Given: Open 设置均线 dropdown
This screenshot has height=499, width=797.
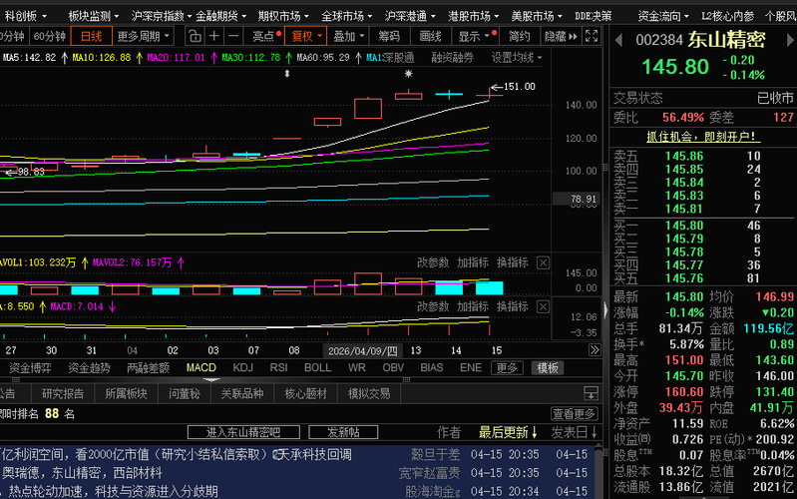Looking at the screenshot, I should click(517, 58).
